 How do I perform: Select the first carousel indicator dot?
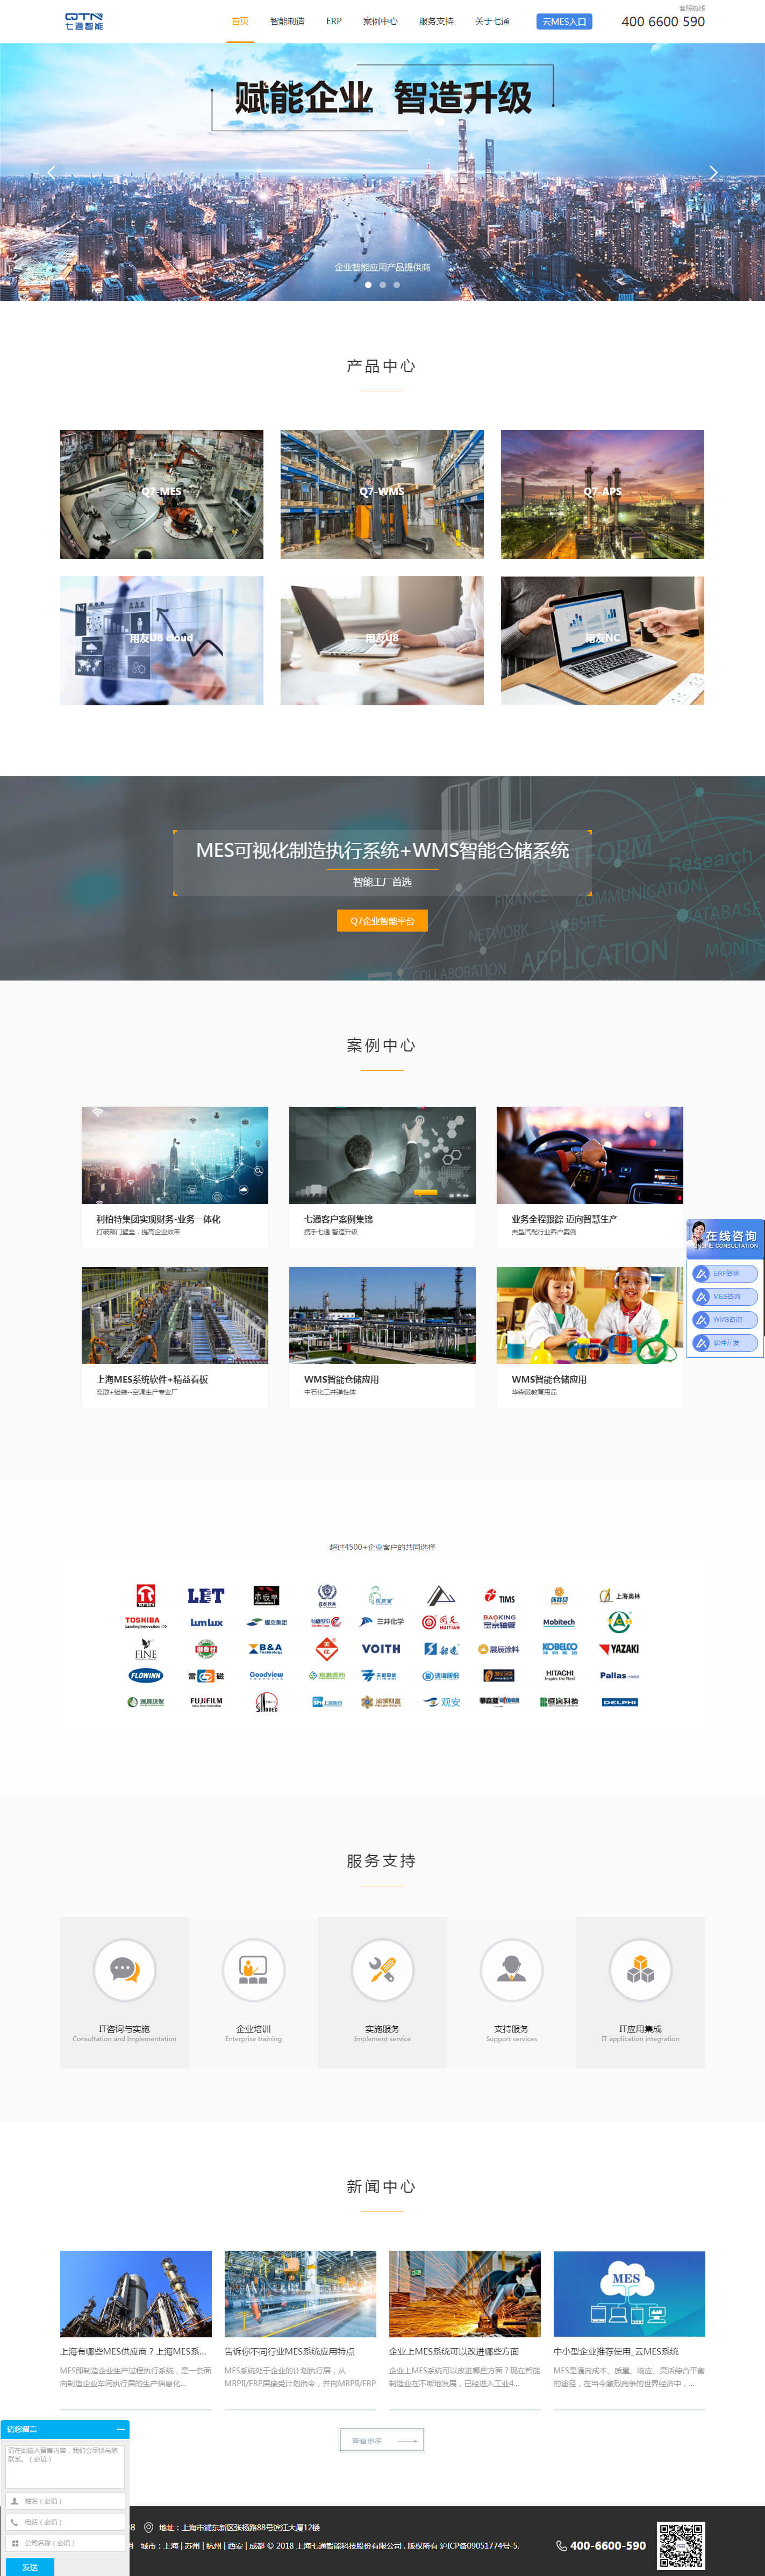368,285
